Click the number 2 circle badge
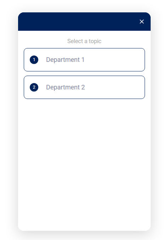Image resolution: width=168 pixels, height=240 pixels. pos(34,87)
